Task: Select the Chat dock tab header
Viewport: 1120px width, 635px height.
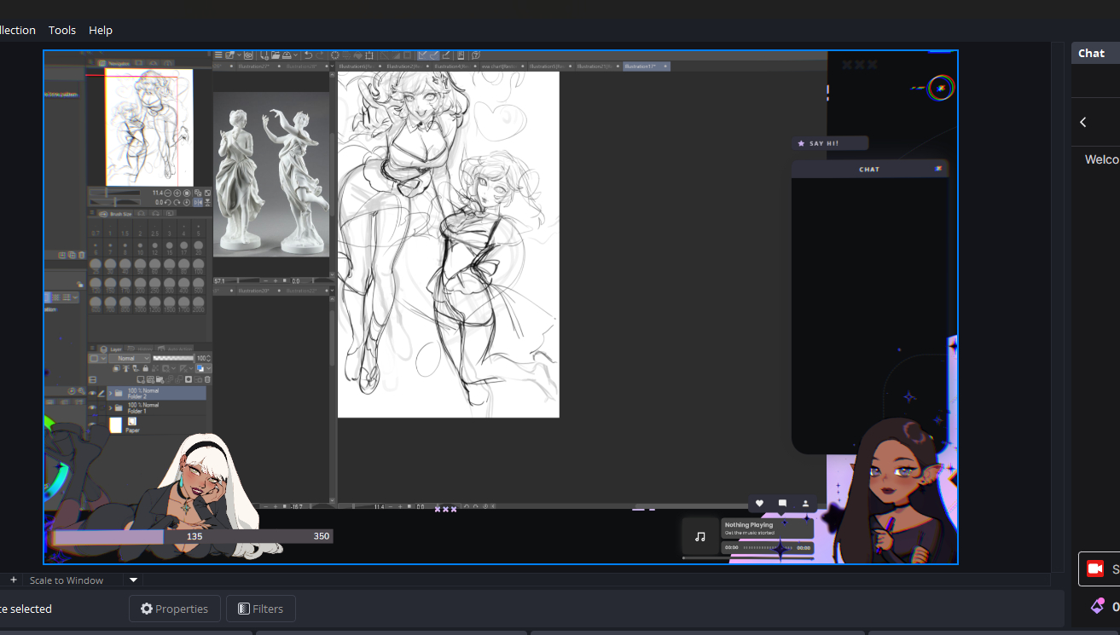Action: [x=1091, y=53]
